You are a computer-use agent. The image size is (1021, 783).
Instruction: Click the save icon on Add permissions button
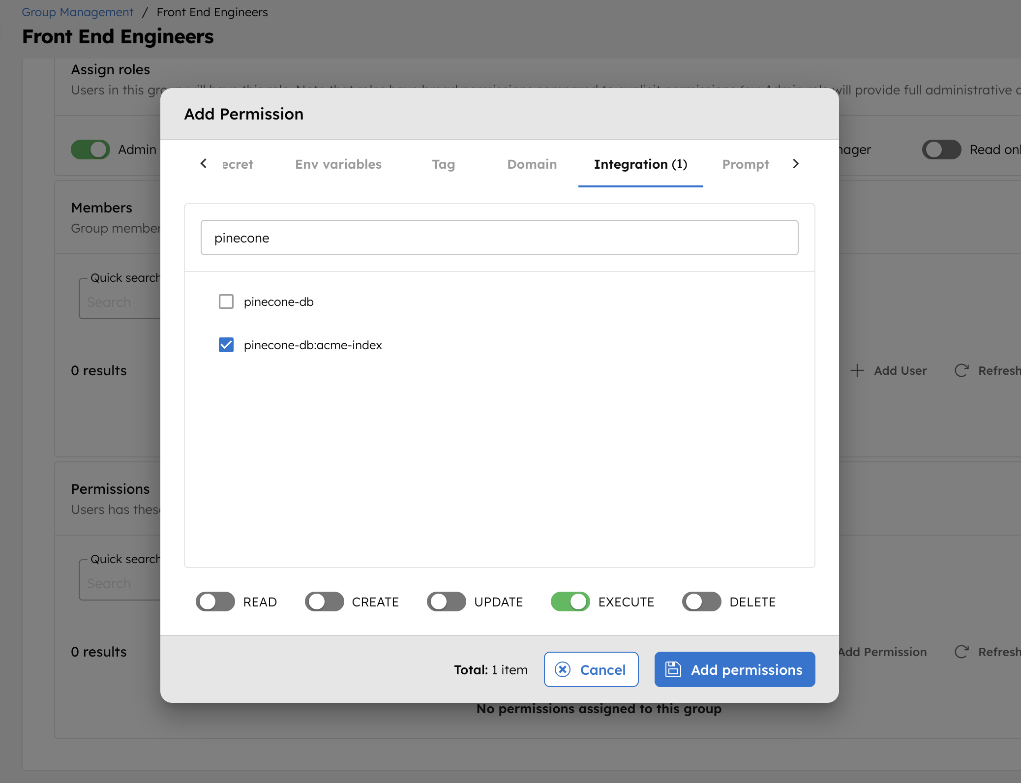(x=674, y=669)
